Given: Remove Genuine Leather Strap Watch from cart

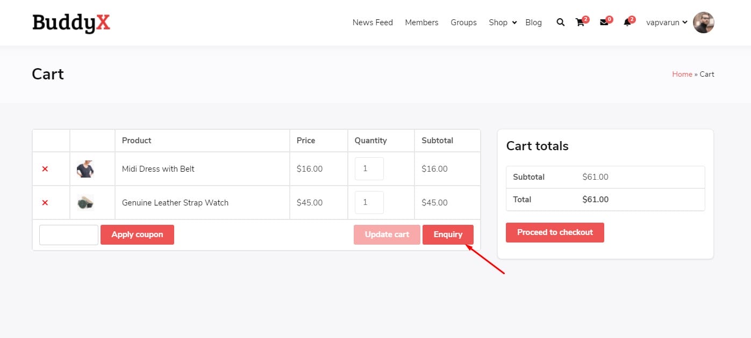Looking at the screenshot, I should 45,203.
